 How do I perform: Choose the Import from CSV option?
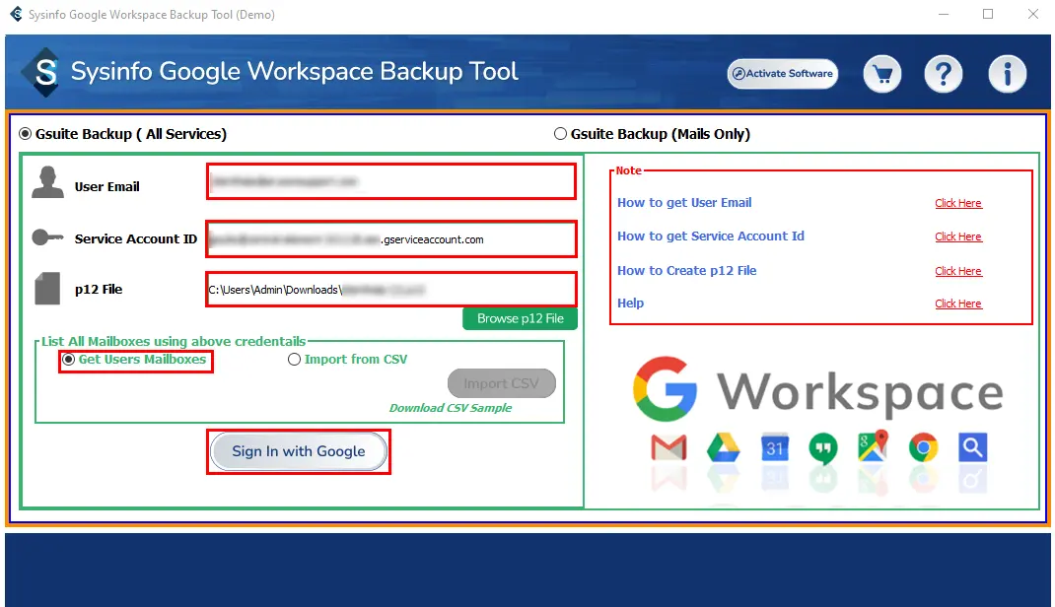tap(295, 360)
